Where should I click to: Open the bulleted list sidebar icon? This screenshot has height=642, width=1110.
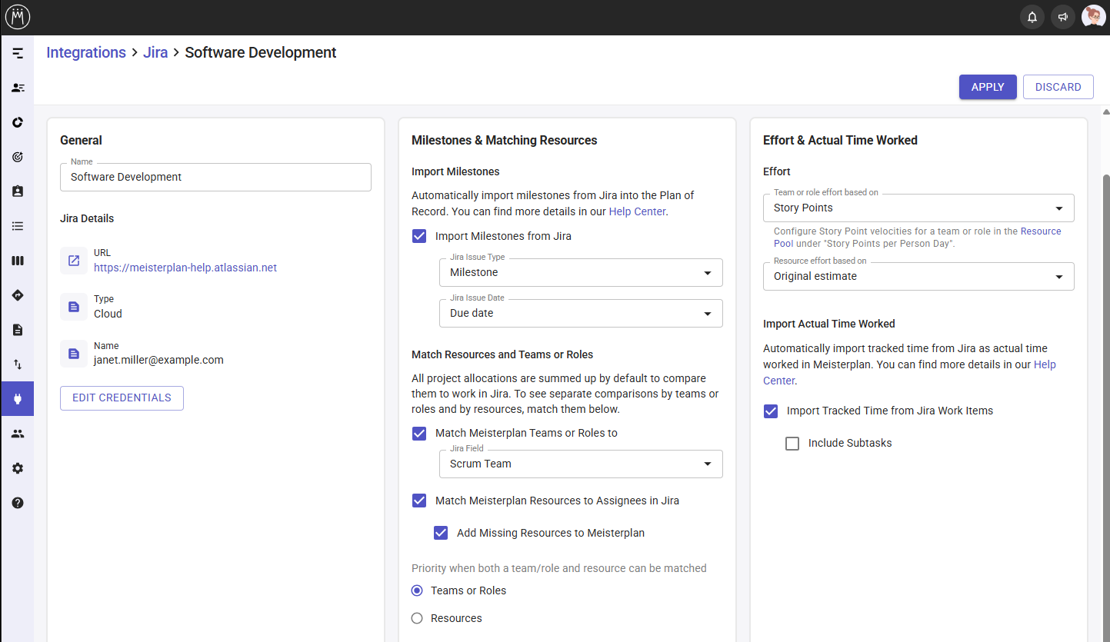click(18, 226)
